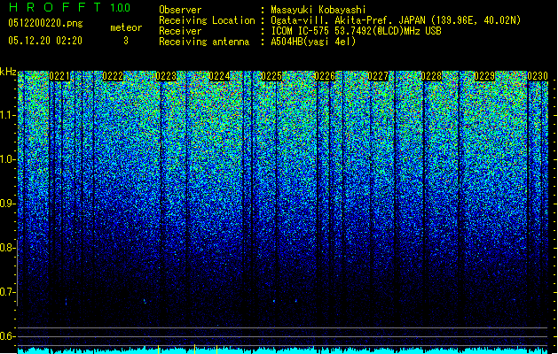The height and width of the screenshot is (354, 558).
Task: Click the 0223 time marker
Action: click(166, 76)
